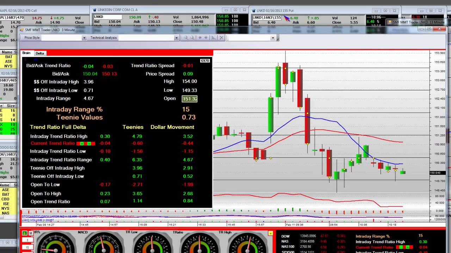Click the Bid/Ask Trend Ratio label
This screenshot has width=451, height=253.
click(x=48, y=66)
